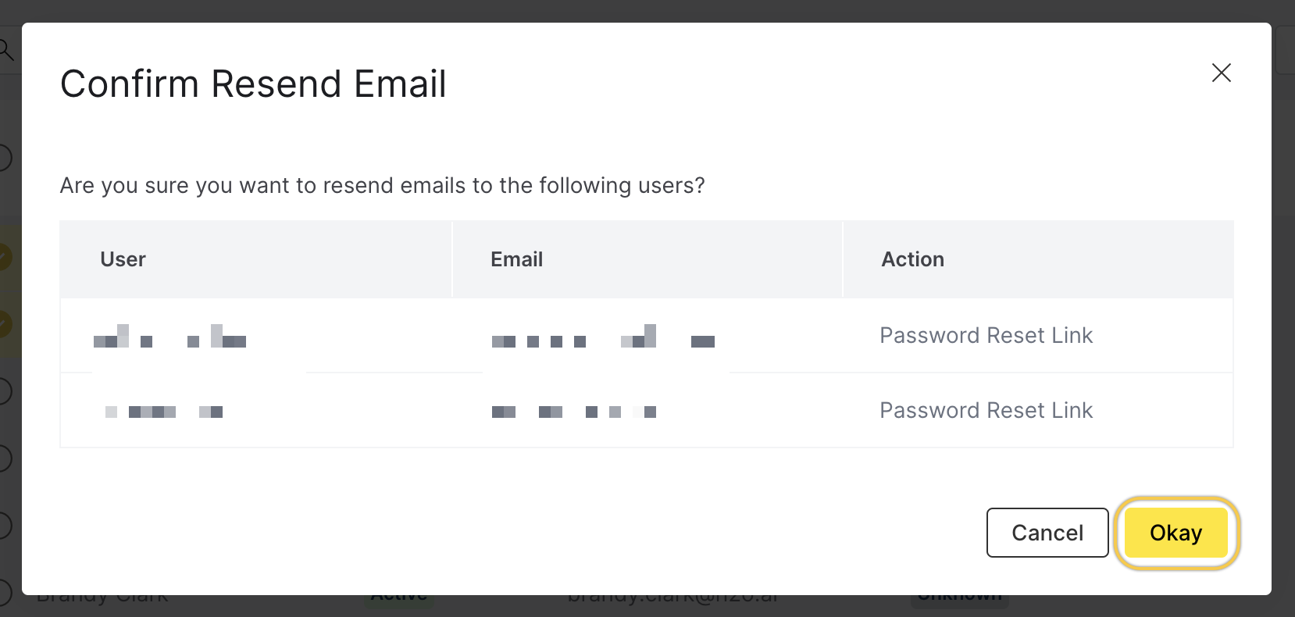
Task: Click the second row's blurred email address
Action: click(x=573, y=412)
